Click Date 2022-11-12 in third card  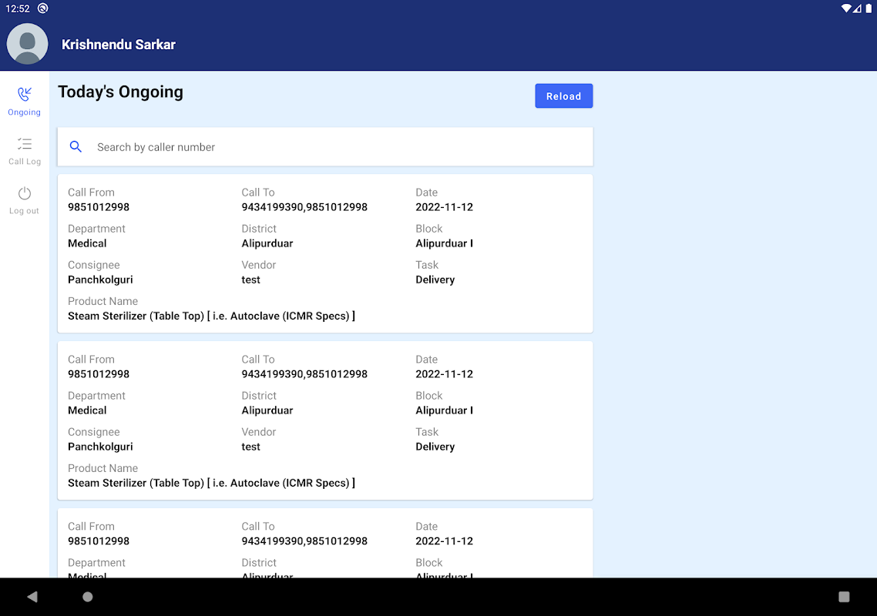click(444, 541)
